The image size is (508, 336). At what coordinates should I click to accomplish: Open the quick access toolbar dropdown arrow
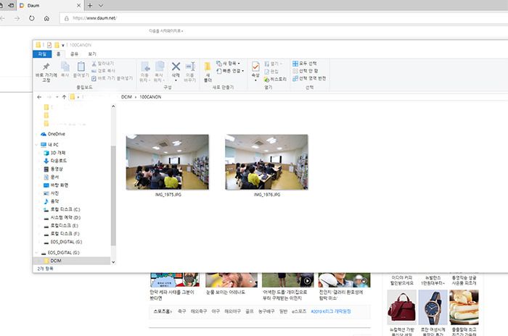click(x=63, y=46)
